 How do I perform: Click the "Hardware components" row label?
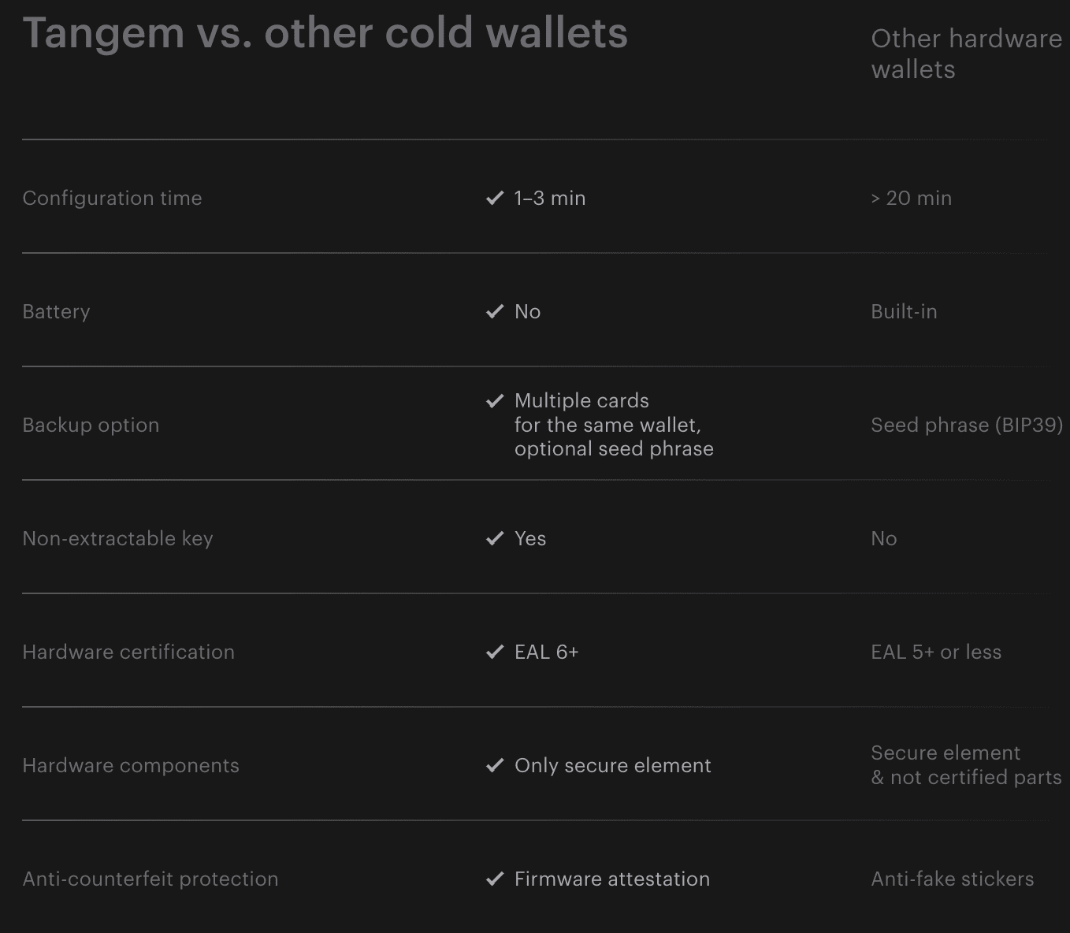[131, 765]
